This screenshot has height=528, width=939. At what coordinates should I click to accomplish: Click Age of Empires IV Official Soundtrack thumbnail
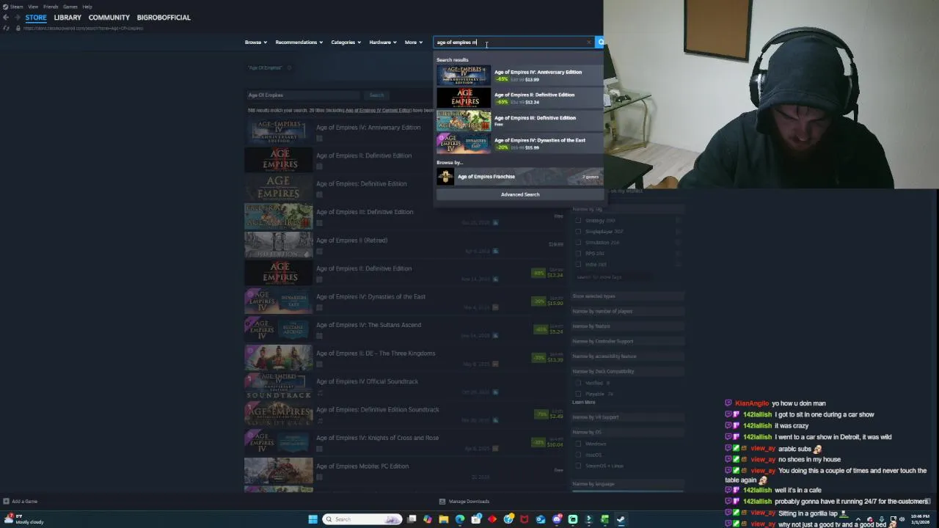click(278, 386)
